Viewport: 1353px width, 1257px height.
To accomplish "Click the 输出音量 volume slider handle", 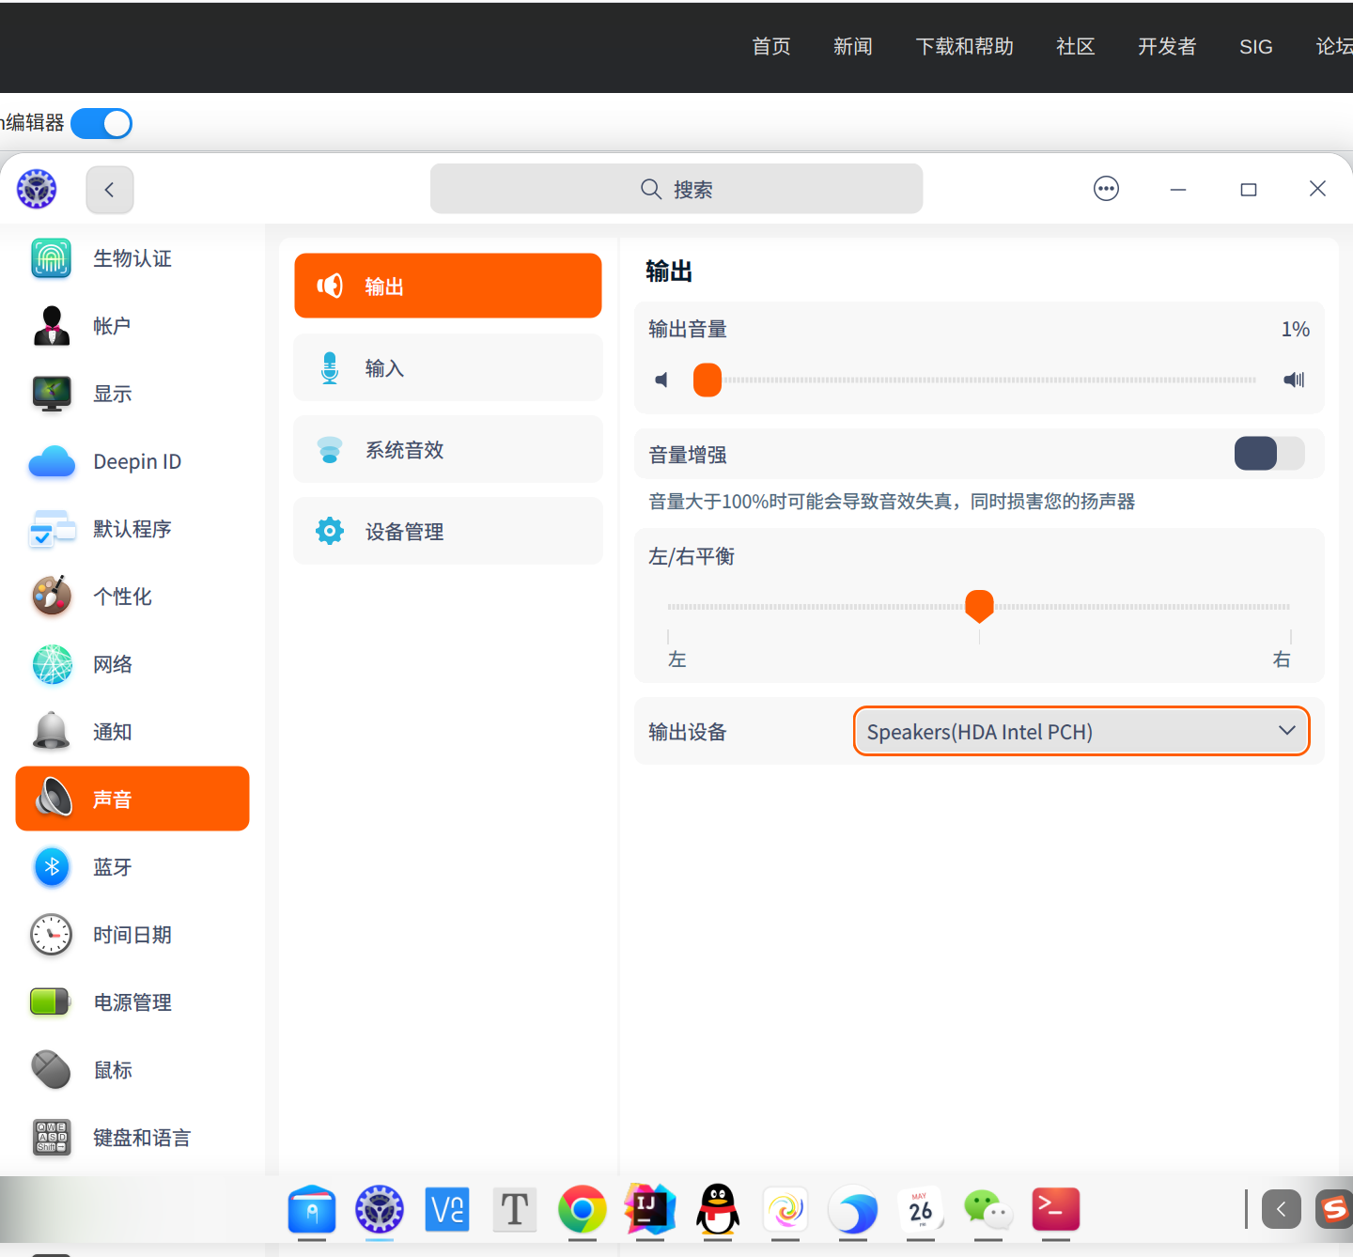I will coord(708,380).
